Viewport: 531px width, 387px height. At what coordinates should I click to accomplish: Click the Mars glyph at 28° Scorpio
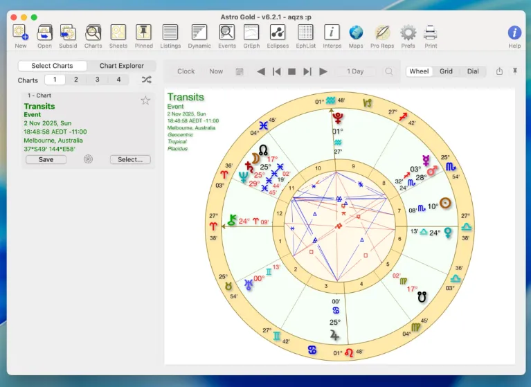point(432,171)
